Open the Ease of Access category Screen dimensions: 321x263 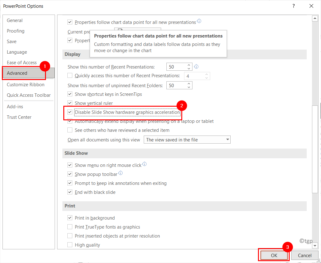(22, 63)
